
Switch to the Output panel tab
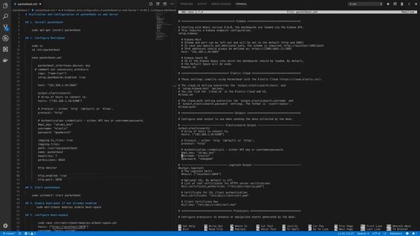[x=202, y=4]
